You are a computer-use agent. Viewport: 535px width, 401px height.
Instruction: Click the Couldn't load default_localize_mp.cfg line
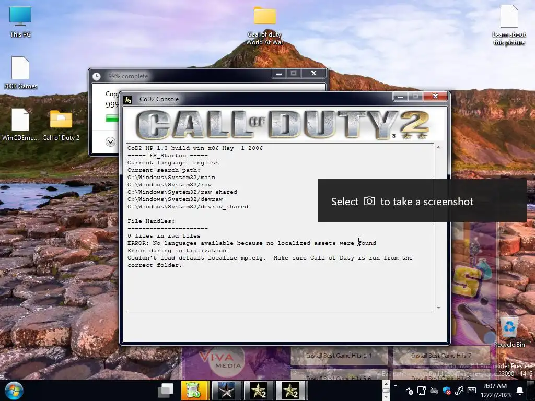(x=270, y=261)
